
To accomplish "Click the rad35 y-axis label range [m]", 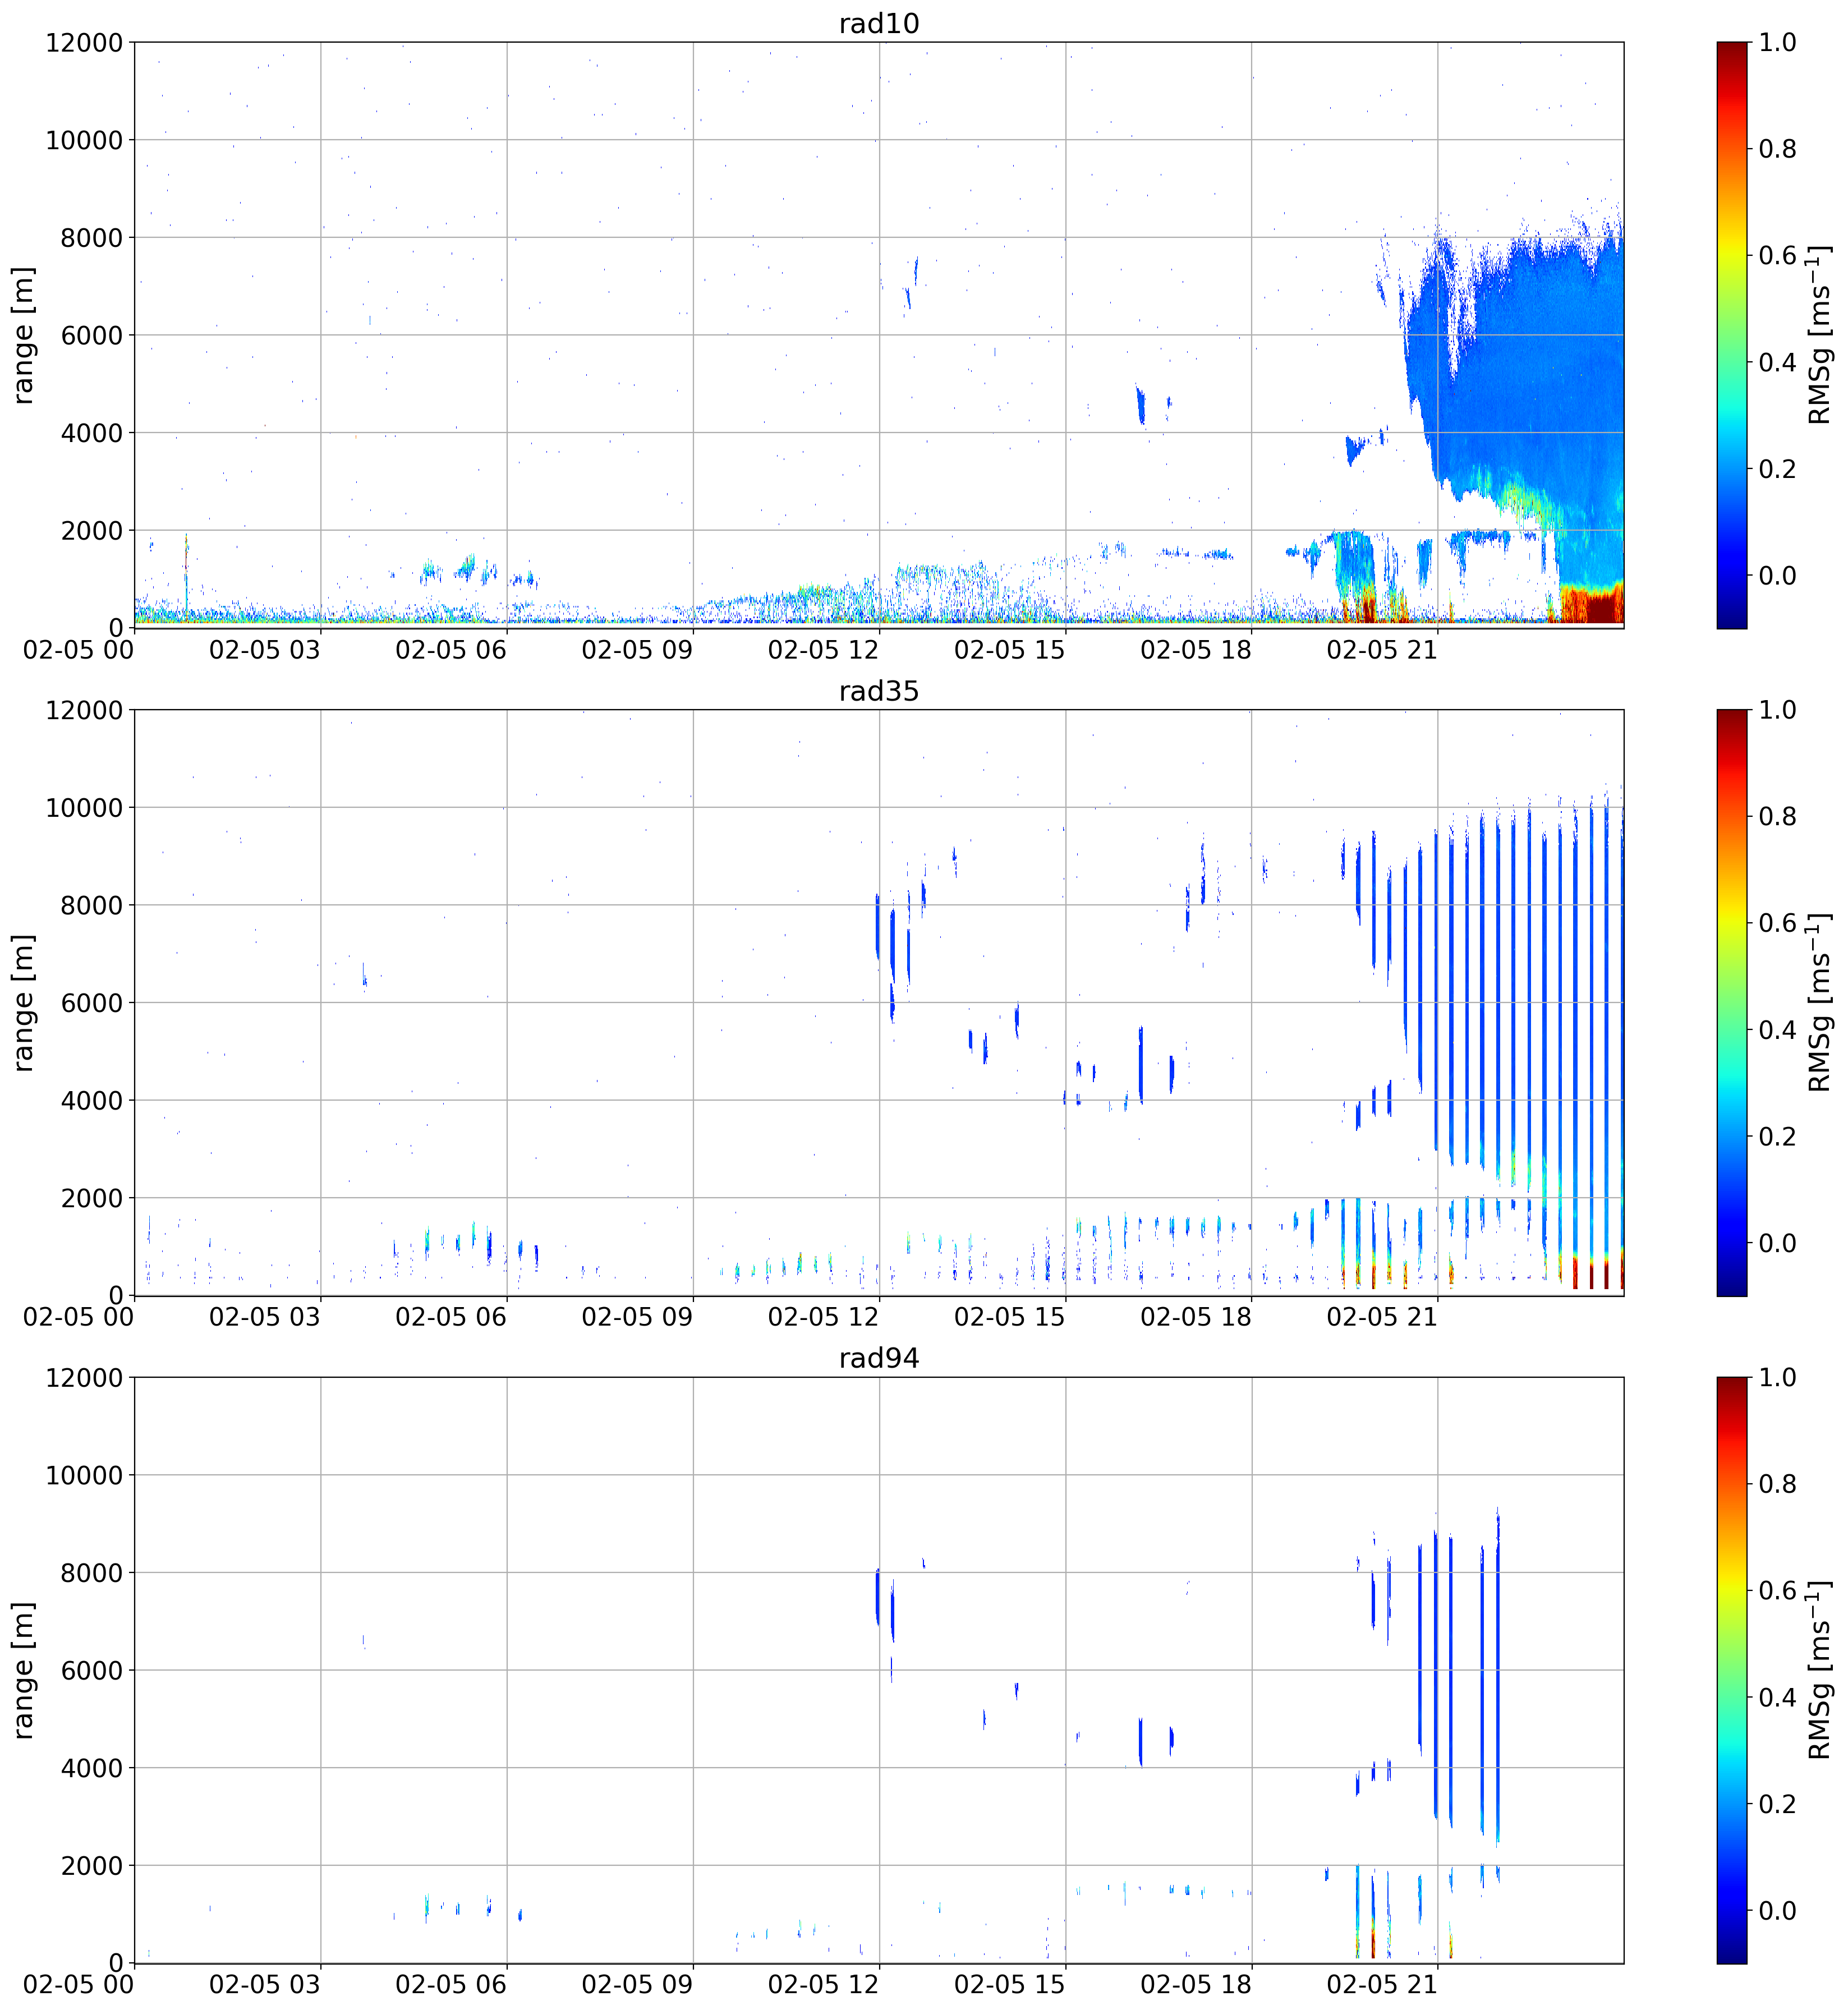I will 23,1003.
